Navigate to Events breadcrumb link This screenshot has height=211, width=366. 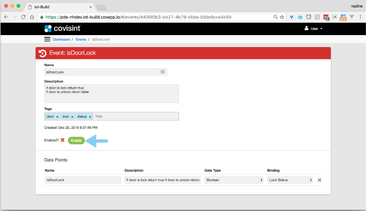tap(81, 40)
